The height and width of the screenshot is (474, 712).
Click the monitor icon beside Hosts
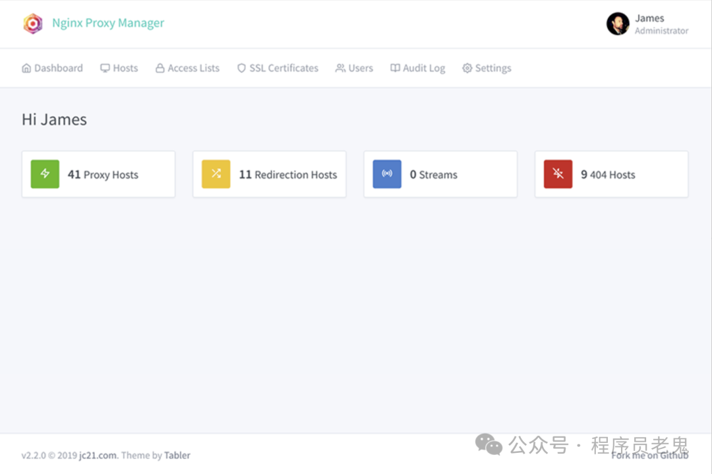105,68
